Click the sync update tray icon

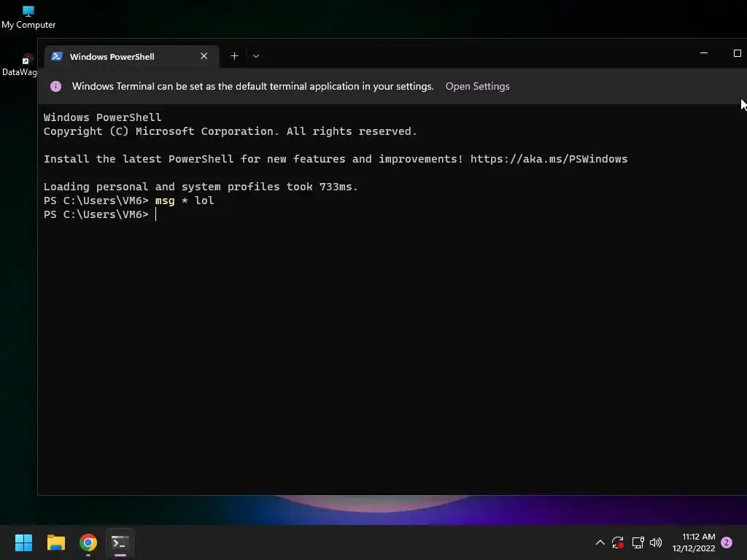click(618, 542)
